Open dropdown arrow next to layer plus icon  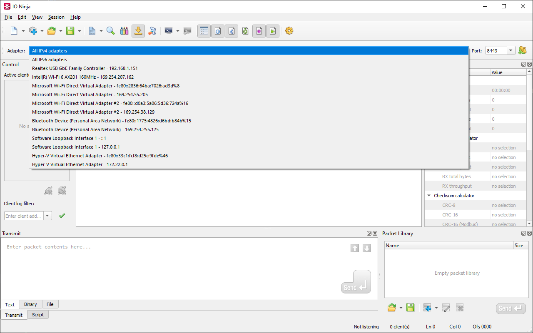(x=42, y=31)
